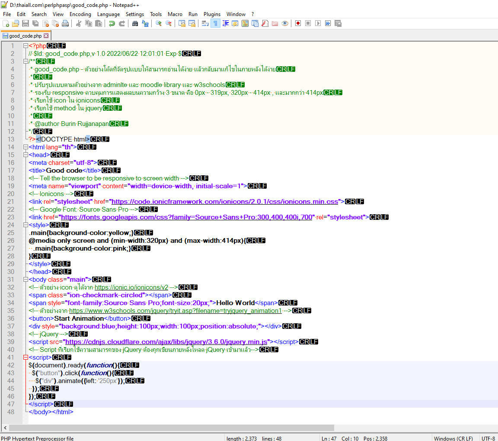Click the Undo arrow icon
Viewport: 498px width, 441px height.
[112, 23]
